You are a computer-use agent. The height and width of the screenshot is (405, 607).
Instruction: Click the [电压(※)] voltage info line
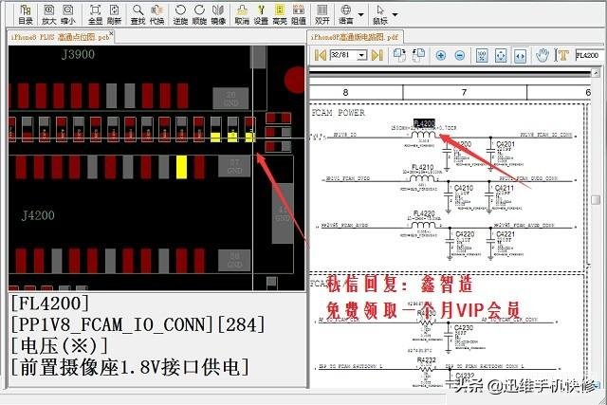[59, 345]
